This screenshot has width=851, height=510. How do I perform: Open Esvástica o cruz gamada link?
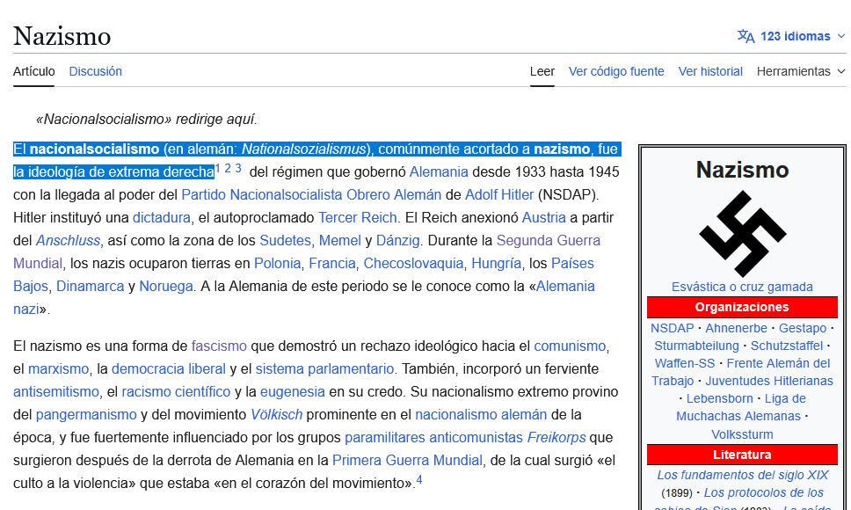click(742, 287)
